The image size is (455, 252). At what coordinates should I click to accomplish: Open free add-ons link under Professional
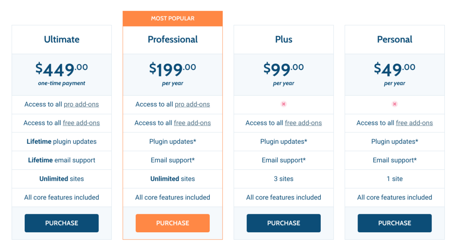[192, 123]
